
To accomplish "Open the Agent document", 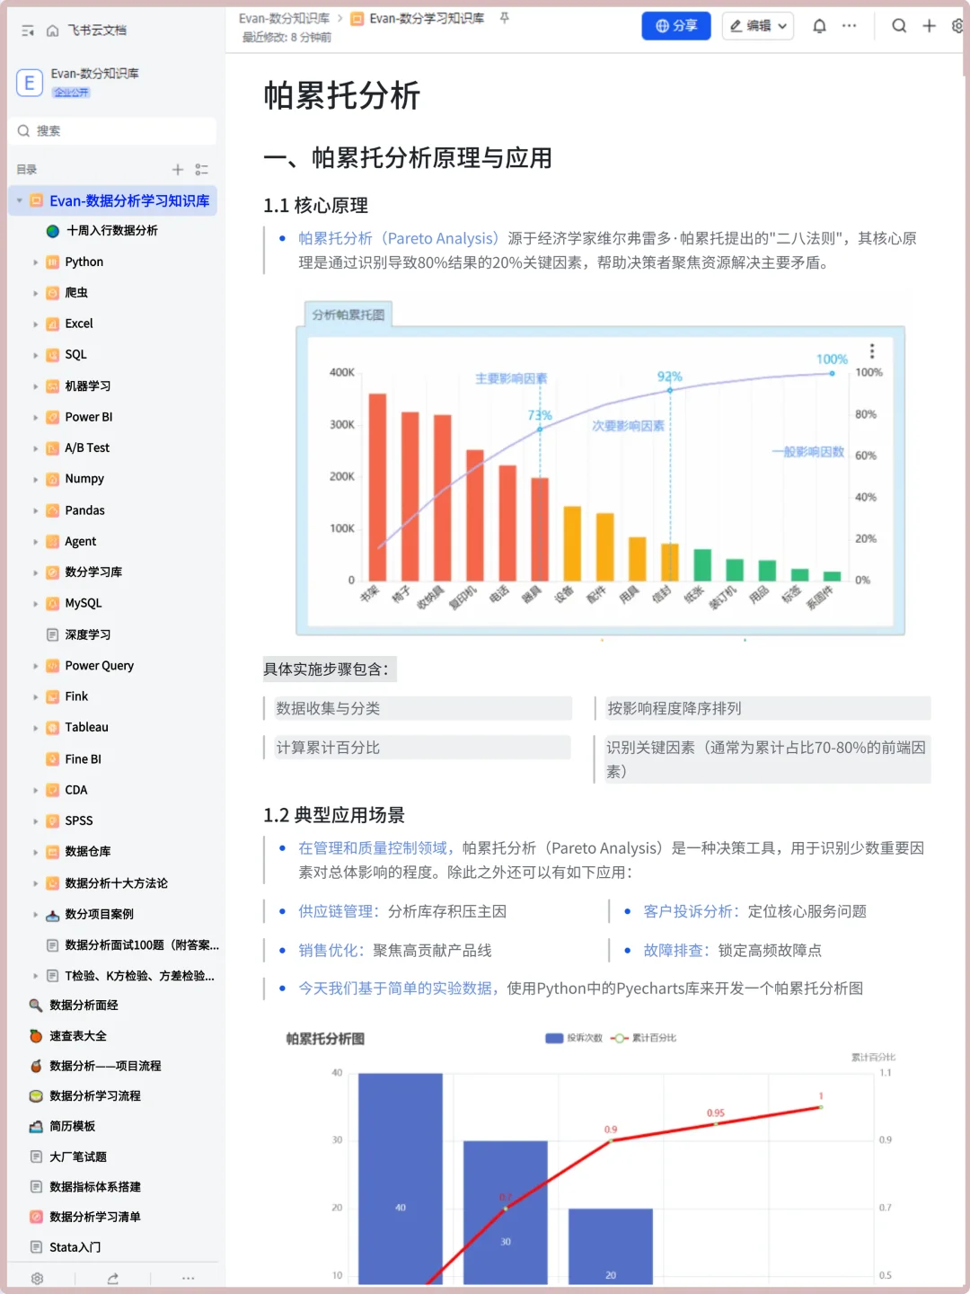I will (80, 542).
